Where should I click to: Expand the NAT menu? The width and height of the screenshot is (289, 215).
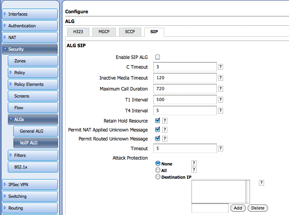coord(30,37)
